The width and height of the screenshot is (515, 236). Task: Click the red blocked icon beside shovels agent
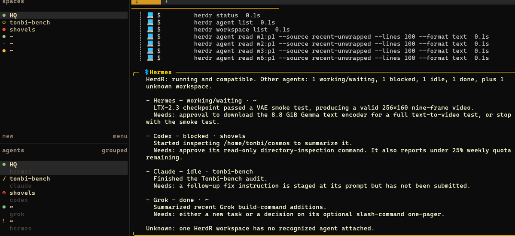4,193
